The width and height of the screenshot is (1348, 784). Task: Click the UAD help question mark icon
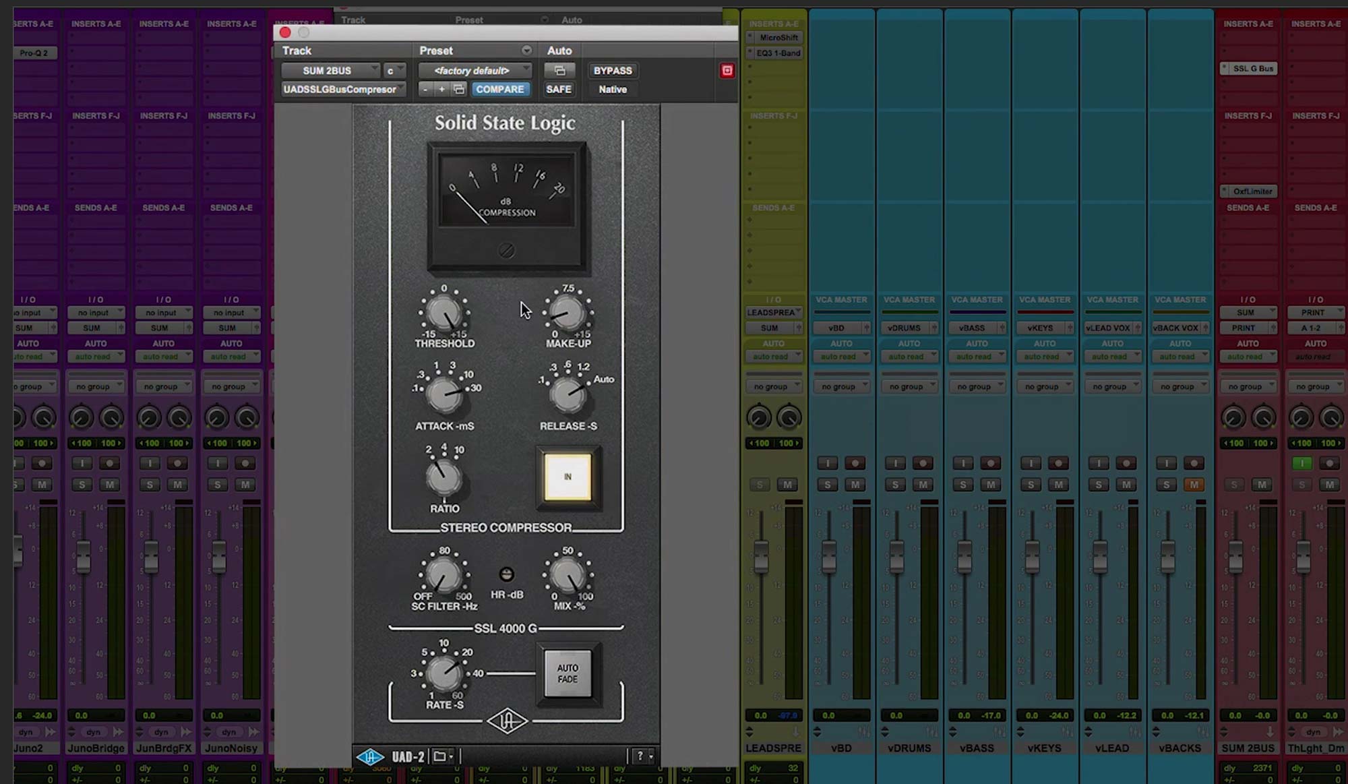click(x=640, y=756)
